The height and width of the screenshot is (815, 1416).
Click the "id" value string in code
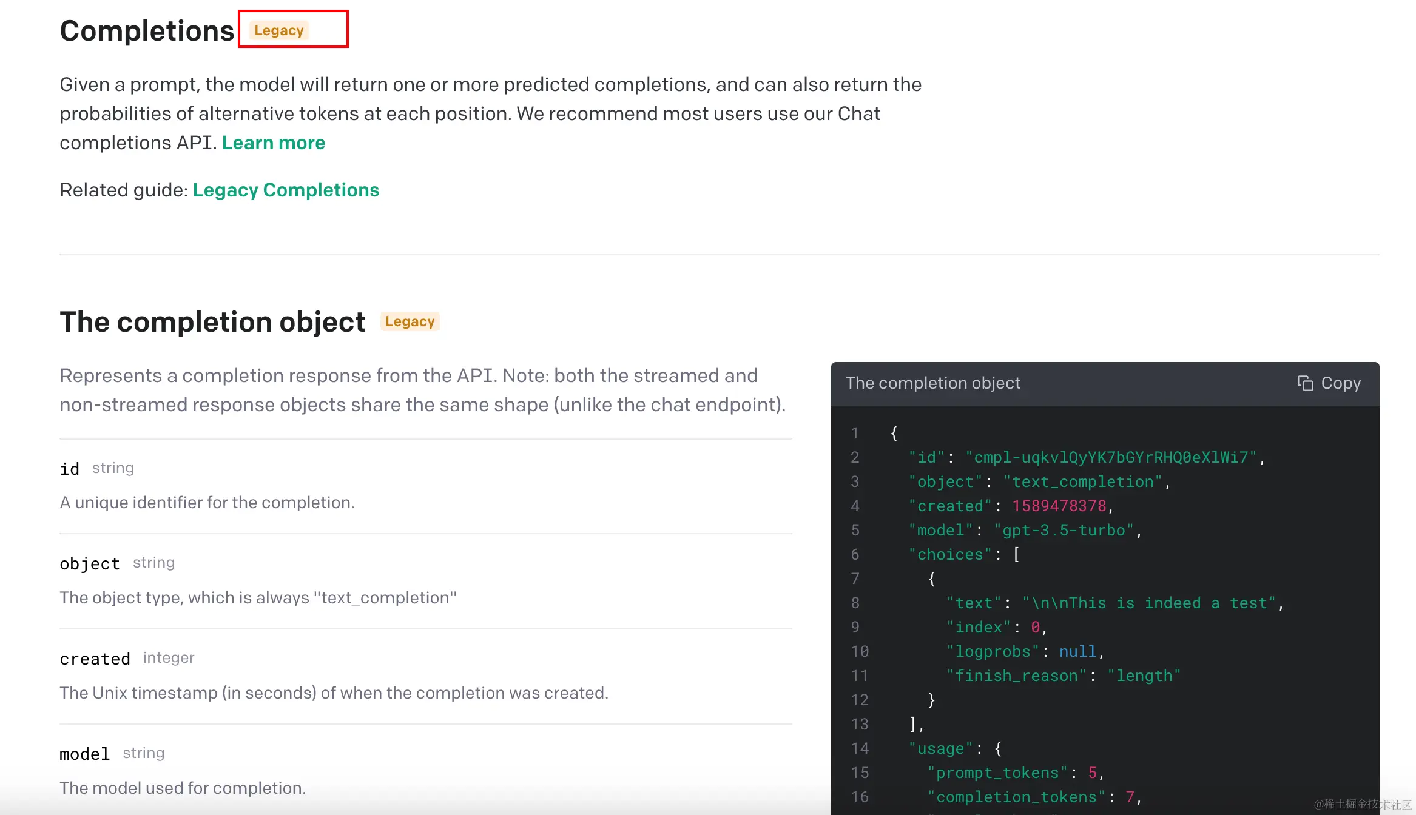pos(1111,457)
